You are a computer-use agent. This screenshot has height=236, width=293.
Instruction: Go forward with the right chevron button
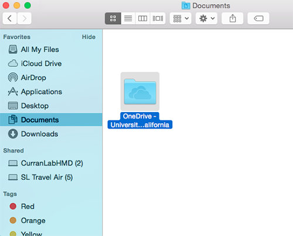click(25, 18)
